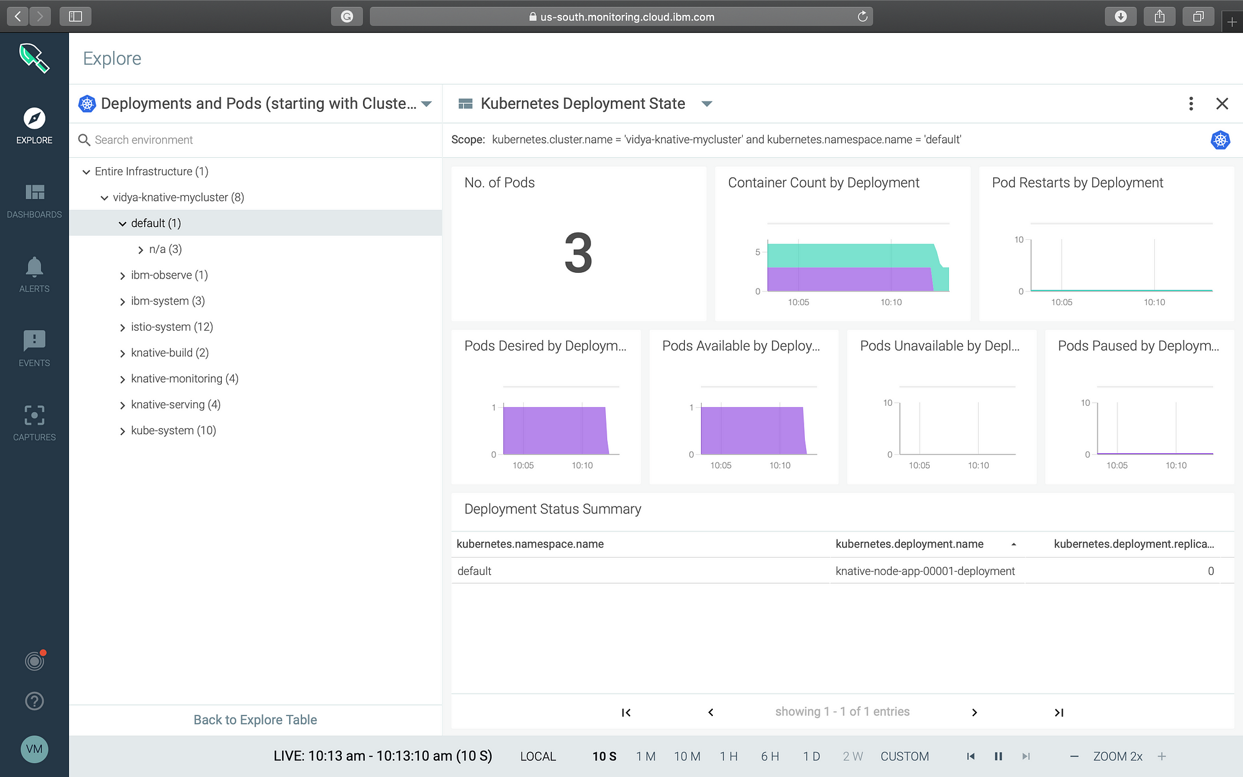Open the browser share button
The height and width of the screenshot is (777, 1243).
[1160, 16]
